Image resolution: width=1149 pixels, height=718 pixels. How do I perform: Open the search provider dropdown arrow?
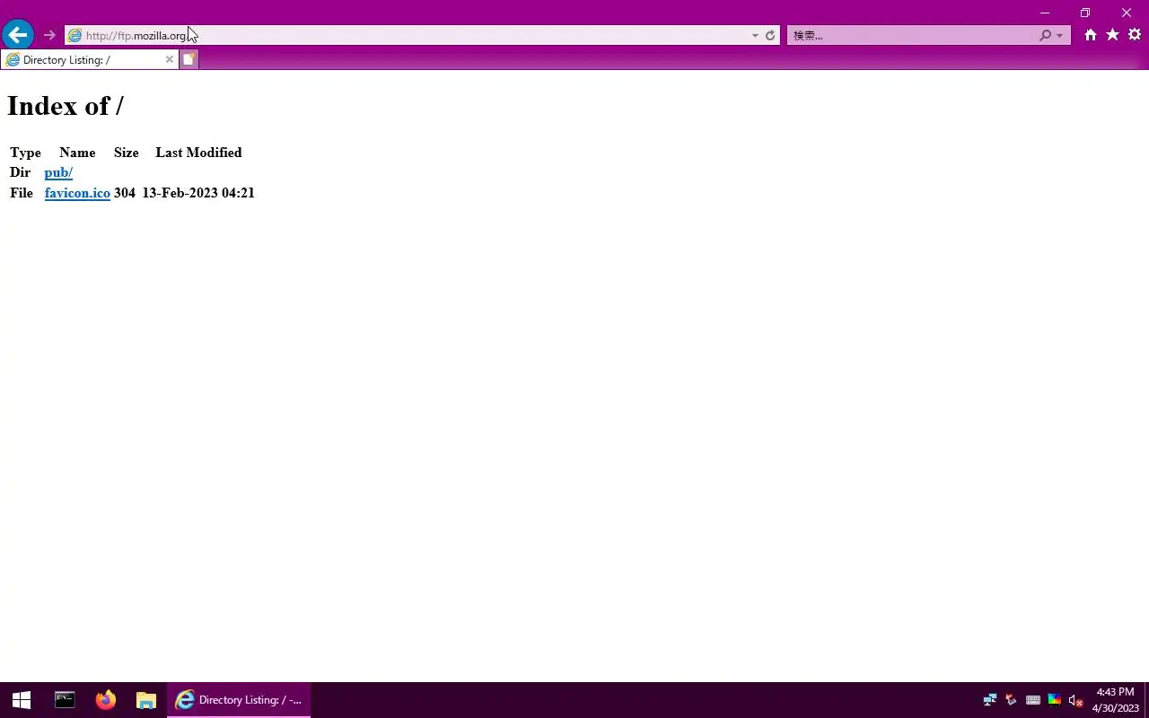(x=1060, y=36)
